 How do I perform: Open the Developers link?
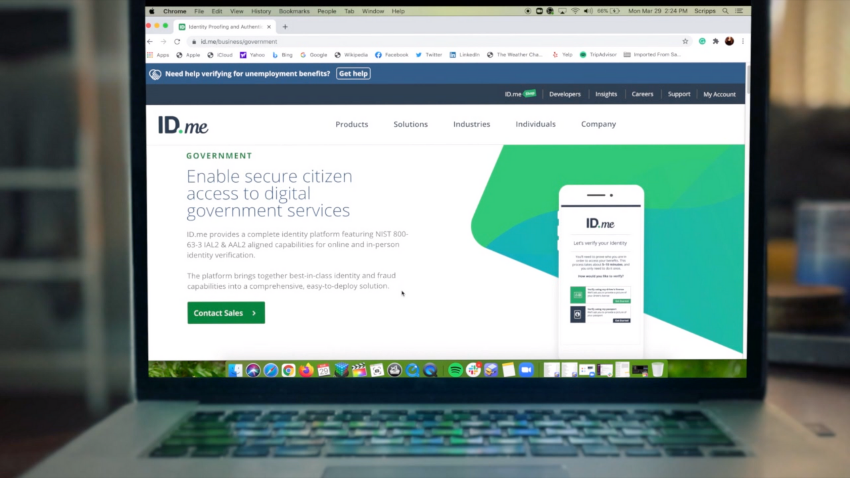pos(564,94)
